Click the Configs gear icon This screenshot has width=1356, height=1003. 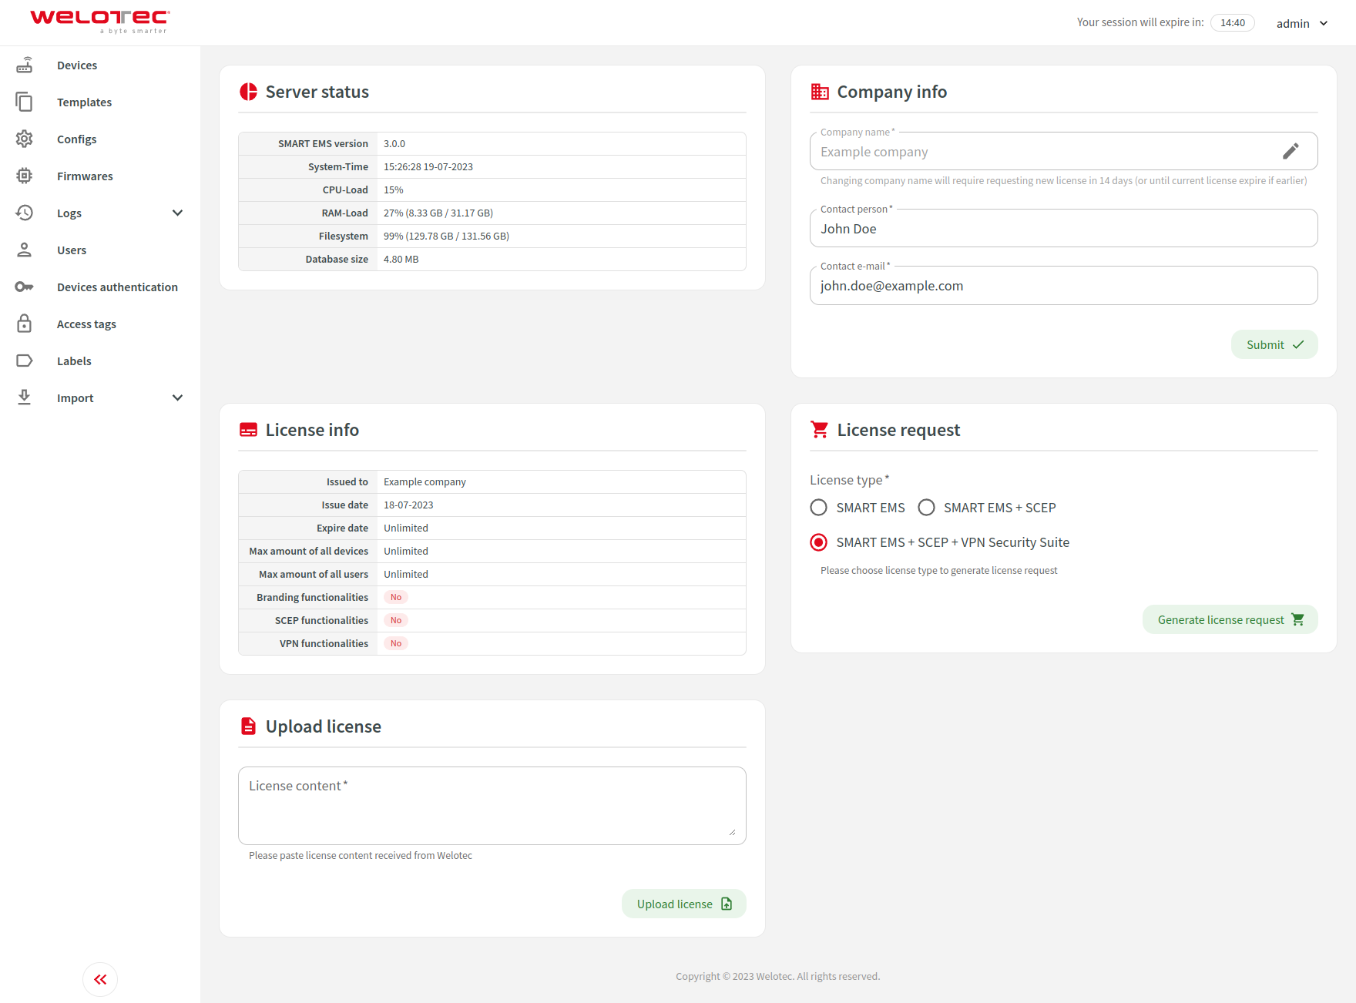(25, 139)
